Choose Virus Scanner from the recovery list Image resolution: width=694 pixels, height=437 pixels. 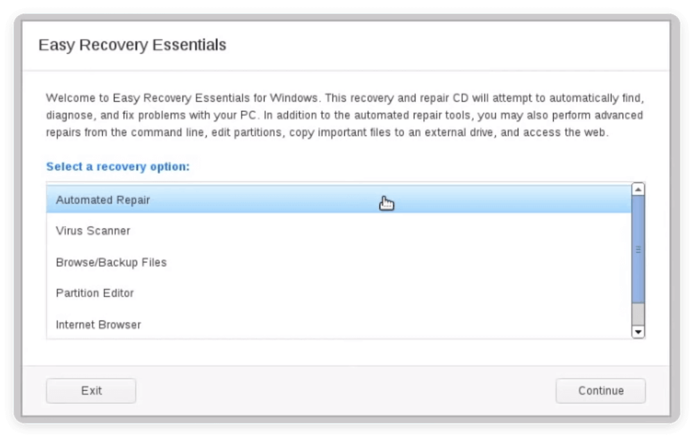[x=94, y=231]
